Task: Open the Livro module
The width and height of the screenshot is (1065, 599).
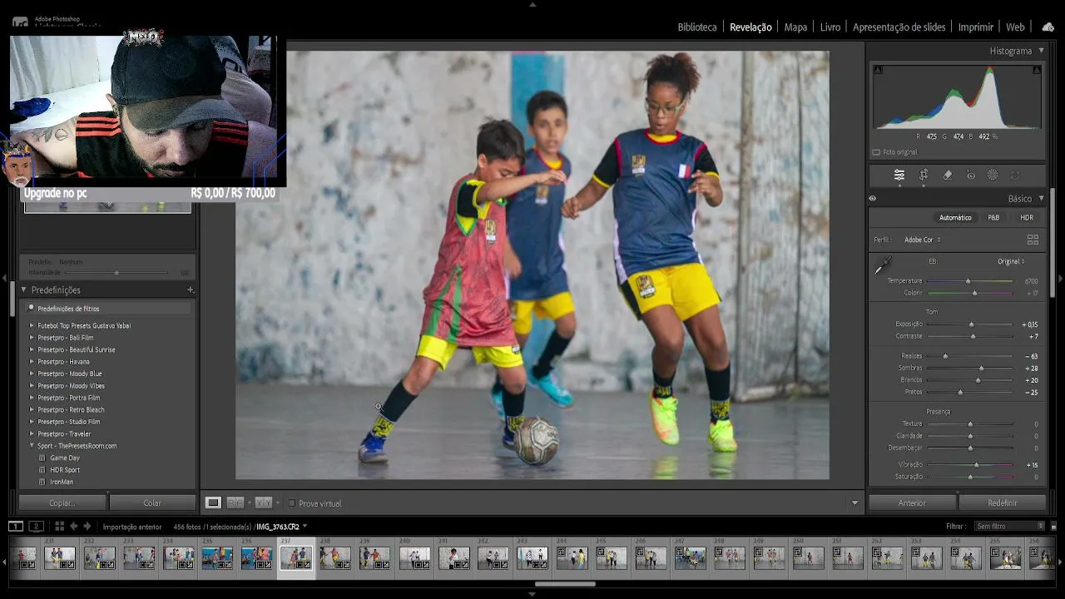Action: point(830,27)
